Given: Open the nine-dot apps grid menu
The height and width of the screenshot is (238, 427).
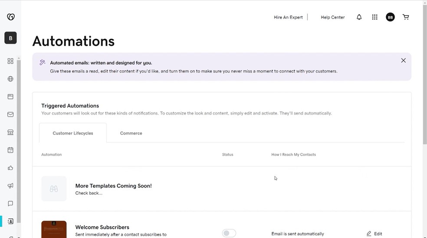Looking at the screenshot, I should 374,17.
